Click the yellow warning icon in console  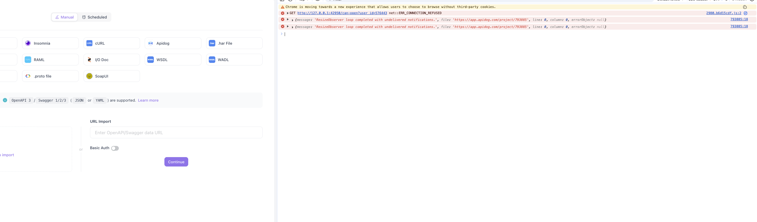(283, 7)
